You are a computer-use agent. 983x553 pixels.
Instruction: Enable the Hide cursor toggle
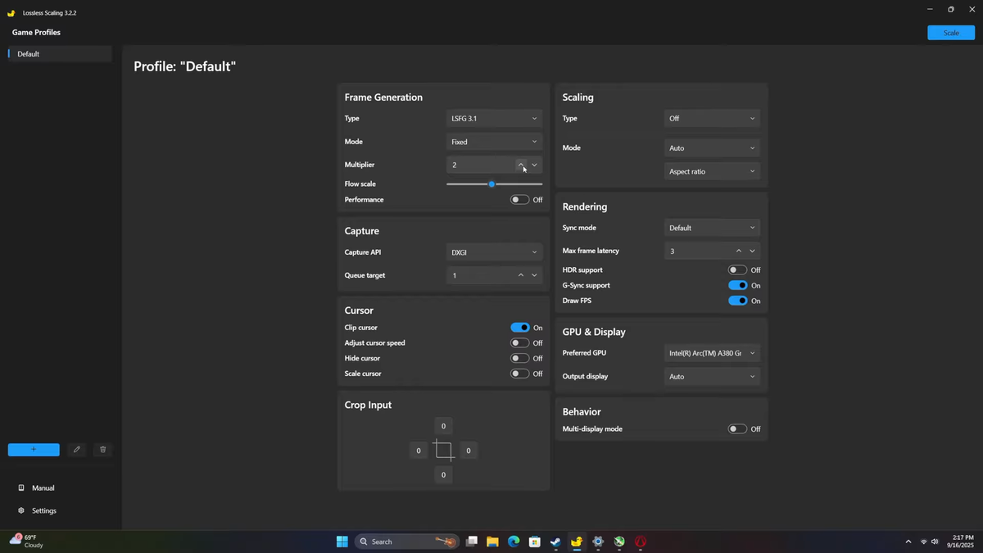coord(519,358)
